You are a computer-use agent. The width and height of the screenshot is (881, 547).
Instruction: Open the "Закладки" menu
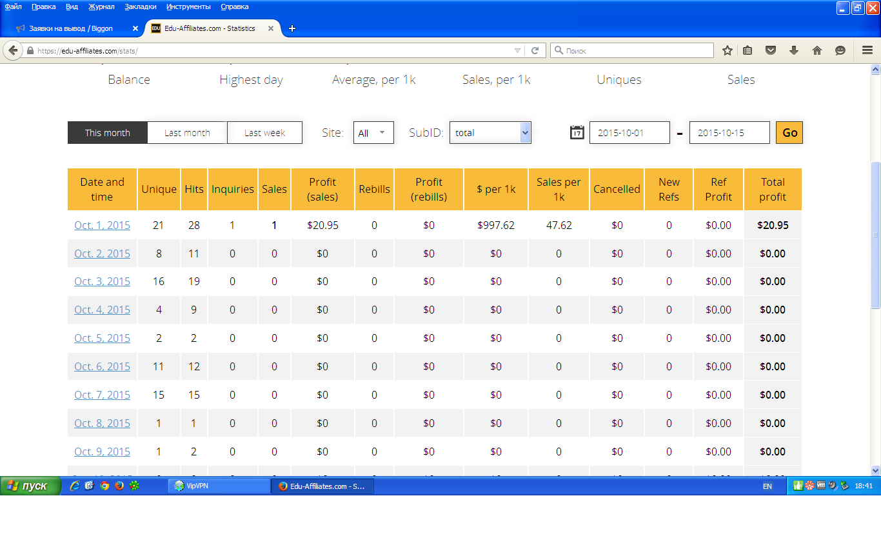(x=140, y=6)
